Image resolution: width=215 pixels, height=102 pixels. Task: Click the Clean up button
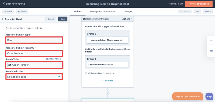coord(185,12)
